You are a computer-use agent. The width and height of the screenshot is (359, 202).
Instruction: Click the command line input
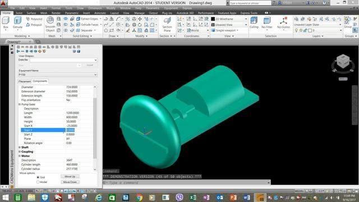[187, 182]
